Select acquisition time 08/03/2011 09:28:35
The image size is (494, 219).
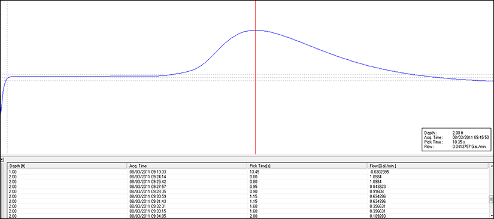pyautogui.click(x=148, y=191)
